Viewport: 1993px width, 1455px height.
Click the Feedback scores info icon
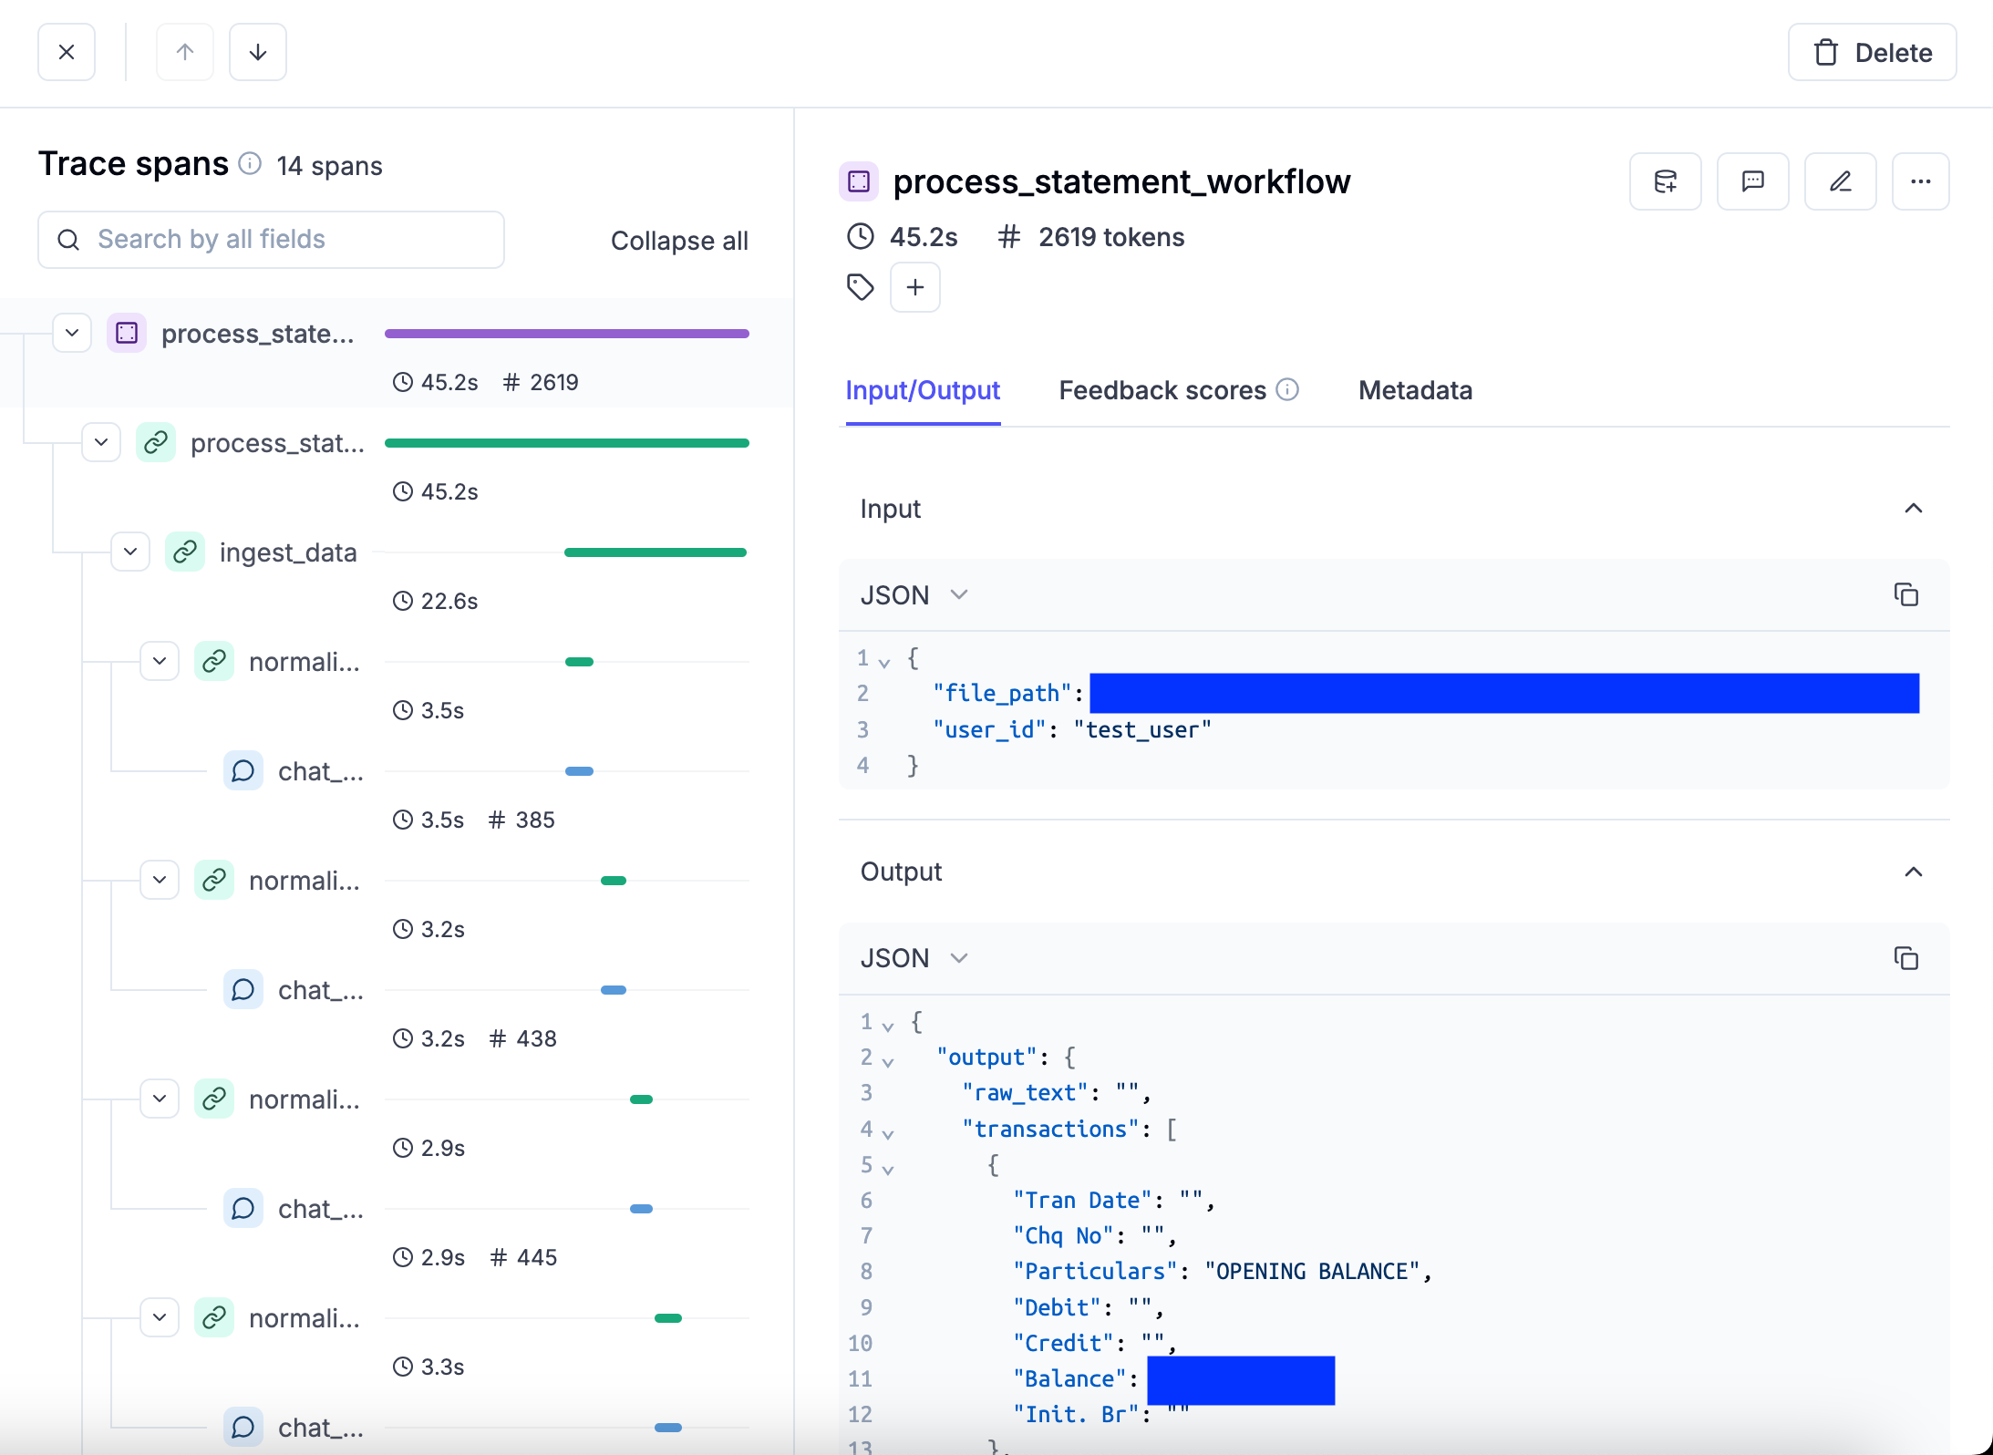click(x=1287, y=389)
